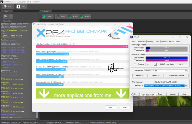
Task: Click the Fryrender window title icon
Action: tap(2, 2)
